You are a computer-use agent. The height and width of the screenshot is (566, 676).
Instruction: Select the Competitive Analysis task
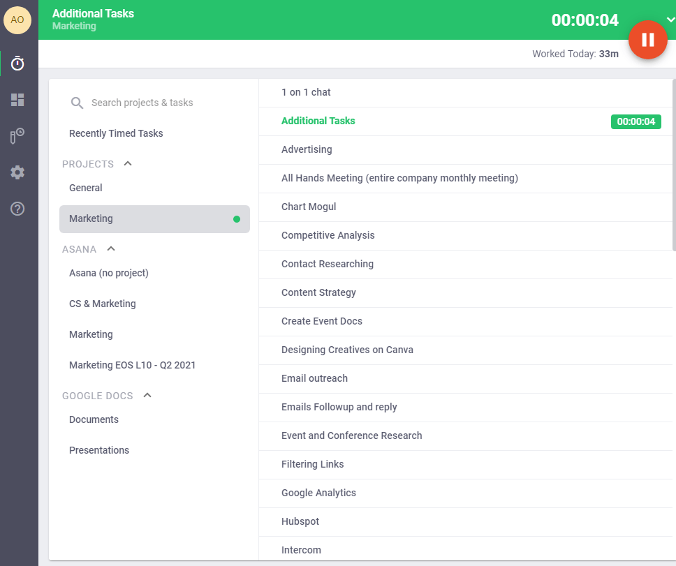pos(328,235)
